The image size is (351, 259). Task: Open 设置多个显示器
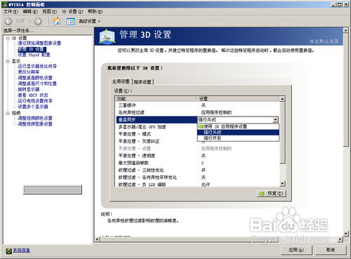pyautogui.click(x=33, y=107)
